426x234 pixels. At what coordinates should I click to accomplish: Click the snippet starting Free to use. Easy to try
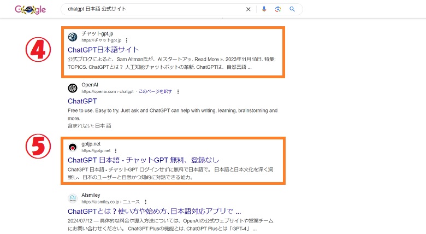pos(173,115)
